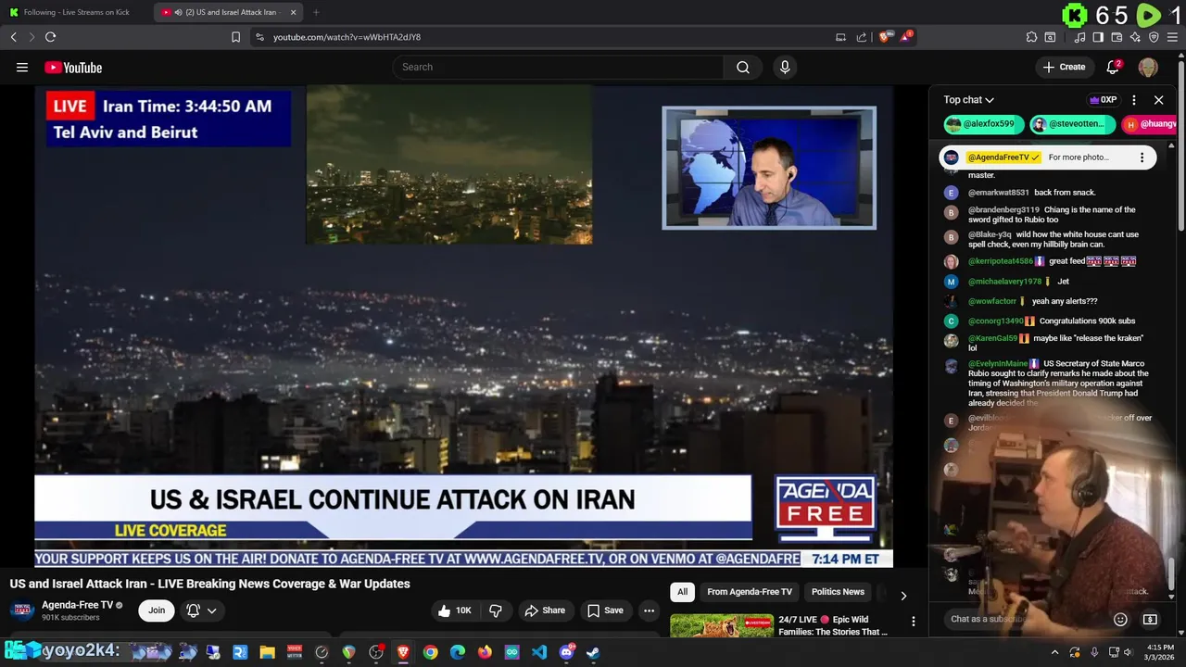Open the YouTube account avatar menu
Viewport: 1186px width, 667px height.
point(1148,67)
